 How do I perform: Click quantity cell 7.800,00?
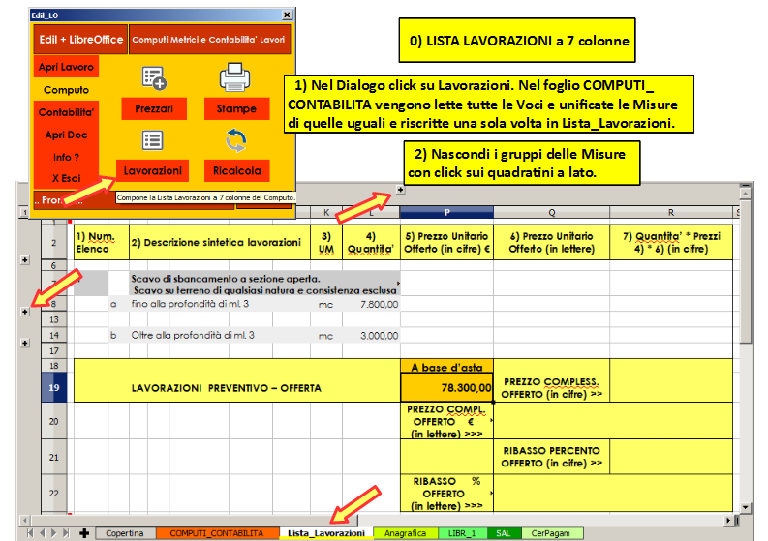[x=371, y=304]
